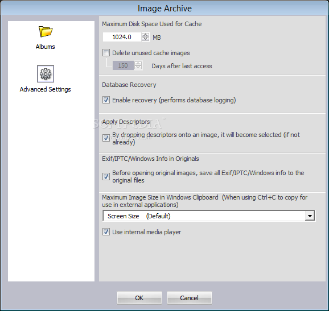This screenshot has width=329, height=311.
Task: Toggle save Exif/IPTC info before opening checkbox
Action: (x=106, y=176)
